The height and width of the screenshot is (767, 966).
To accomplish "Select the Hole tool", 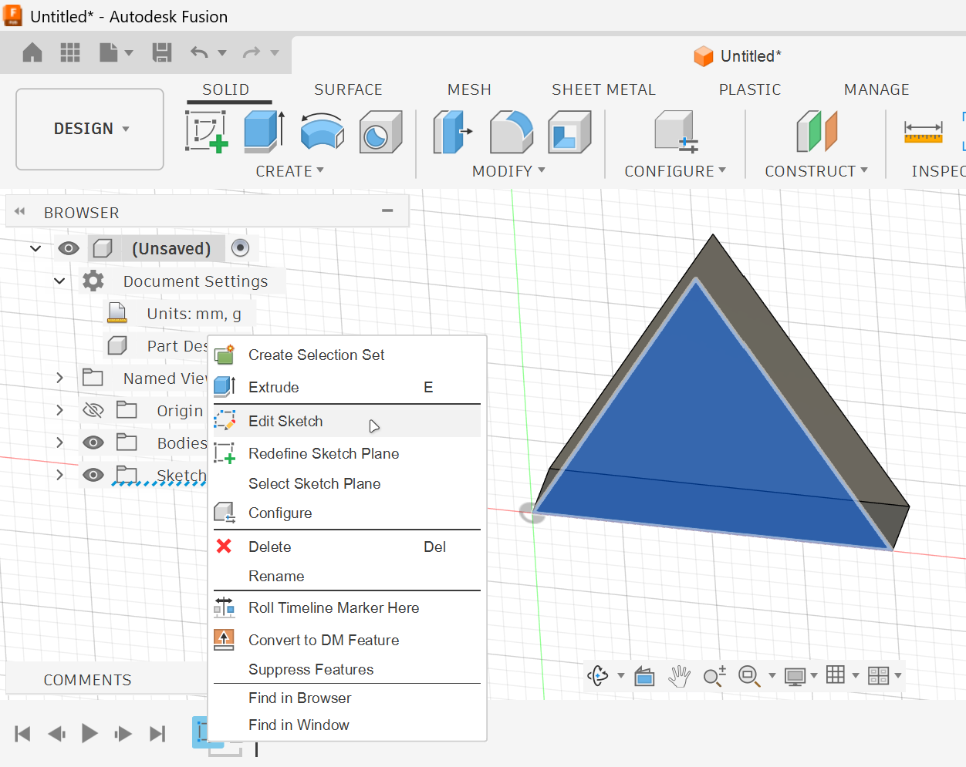I will (380, 132).
